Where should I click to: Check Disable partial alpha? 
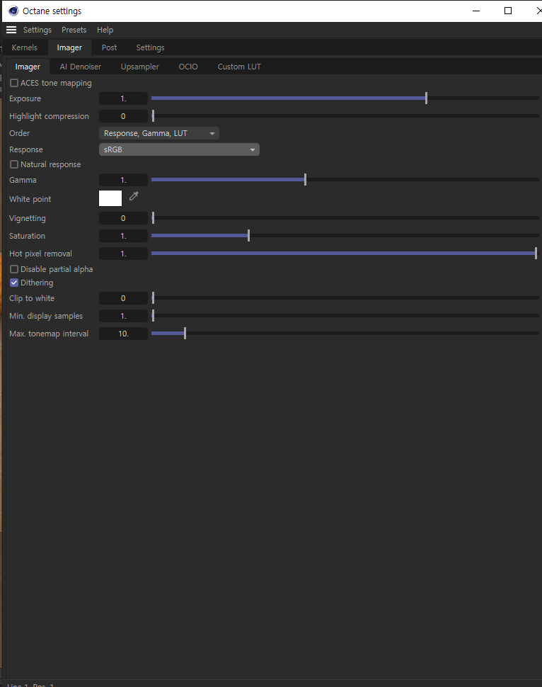(x=15, y=269)
